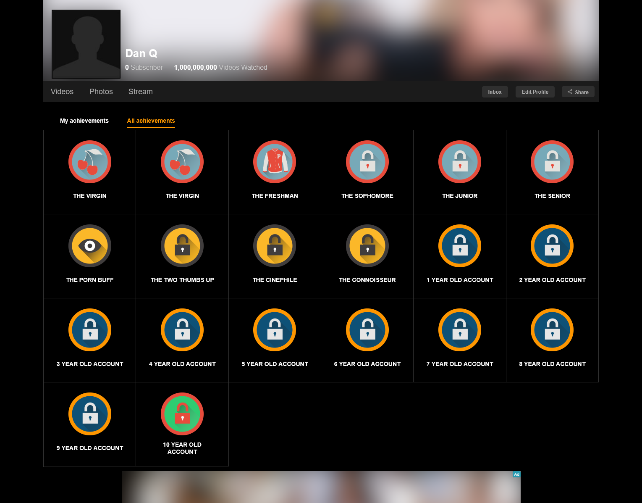
Task: Click the Inbox button
Action: click(x=495, y=92)
